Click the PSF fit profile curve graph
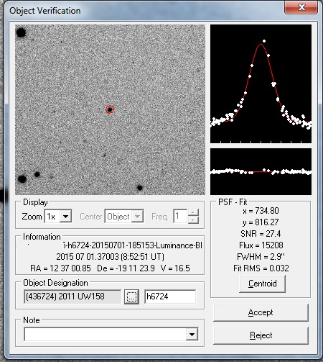This screenshot has width=323, height=362. point(261,83)
